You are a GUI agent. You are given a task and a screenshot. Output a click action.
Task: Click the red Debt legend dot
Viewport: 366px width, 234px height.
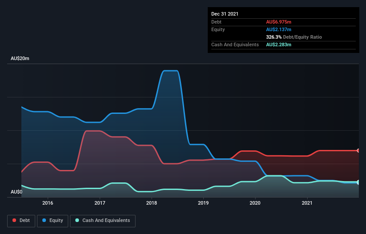pyautogui.click(x=14, y=220)
